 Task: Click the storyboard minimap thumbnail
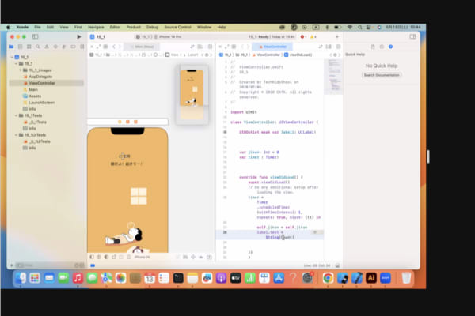point(192,94)
